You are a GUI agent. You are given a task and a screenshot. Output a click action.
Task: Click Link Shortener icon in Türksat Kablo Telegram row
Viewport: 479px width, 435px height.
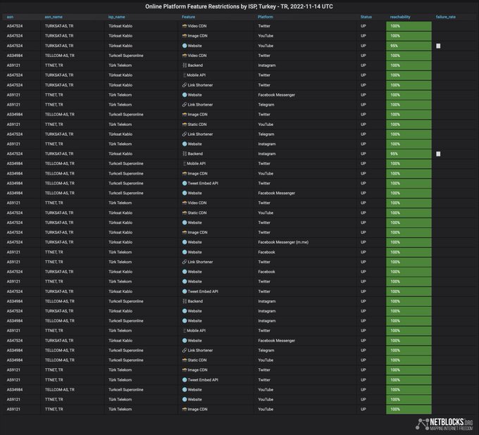[185, 134]
